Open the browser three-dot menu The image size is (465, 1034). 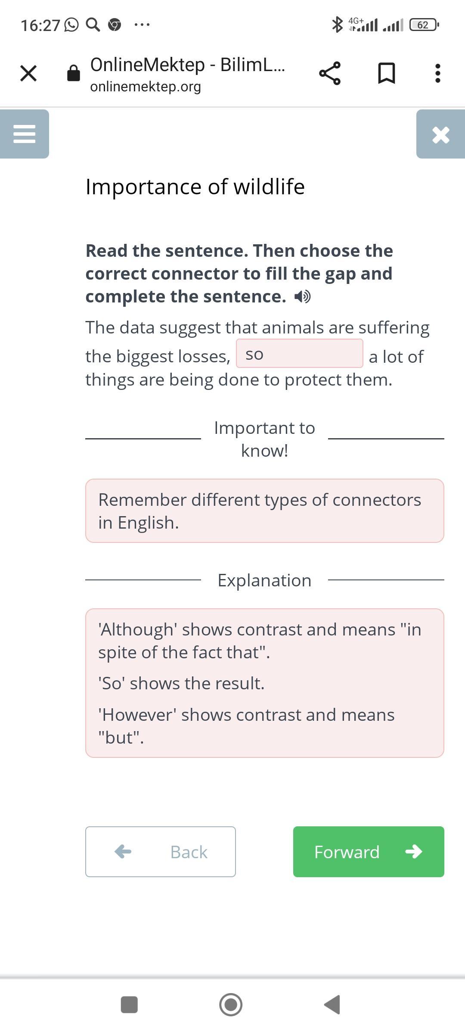click(x=437, y=73)
